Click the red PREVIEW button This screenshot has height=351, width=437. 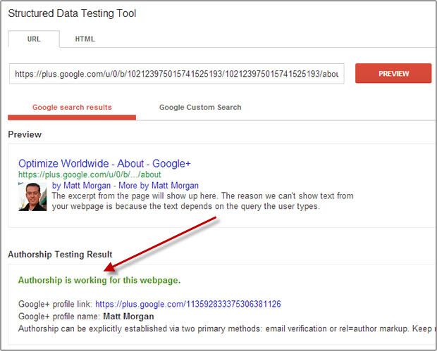[393, 73]
